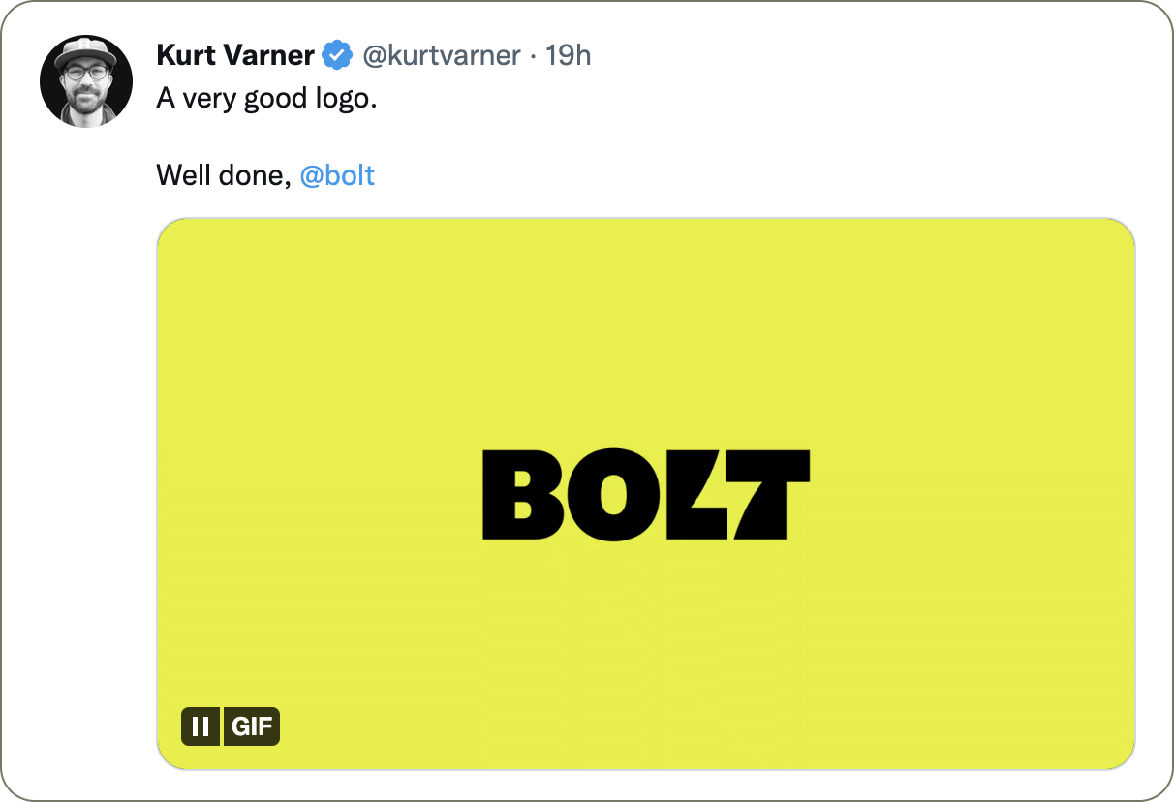Click the "Well done," text
1174x802 pixels.
pyautogui.click(x=224, y=176)
